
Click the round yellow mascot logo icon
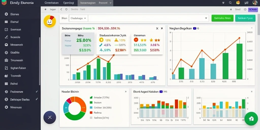click(49, 21)
